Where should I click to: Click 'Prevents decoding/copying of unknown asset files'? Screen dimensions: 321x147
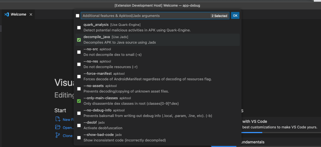click(126, 91)
